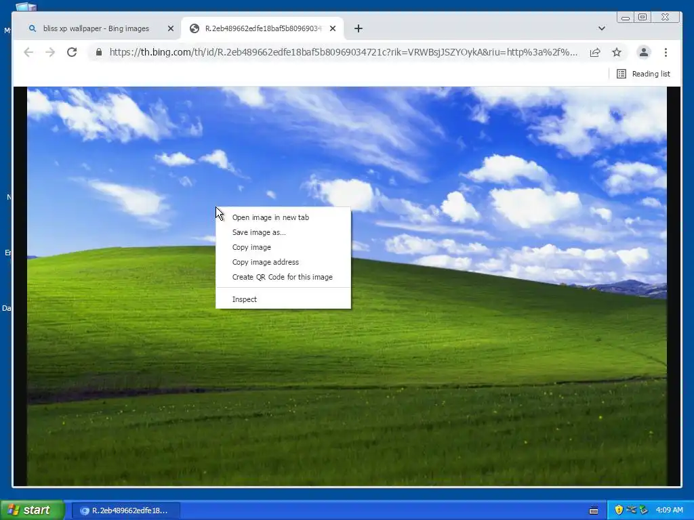The image size is (694, 520).
Task: Select Copy image from context menu
Action: tap(283, 247)
